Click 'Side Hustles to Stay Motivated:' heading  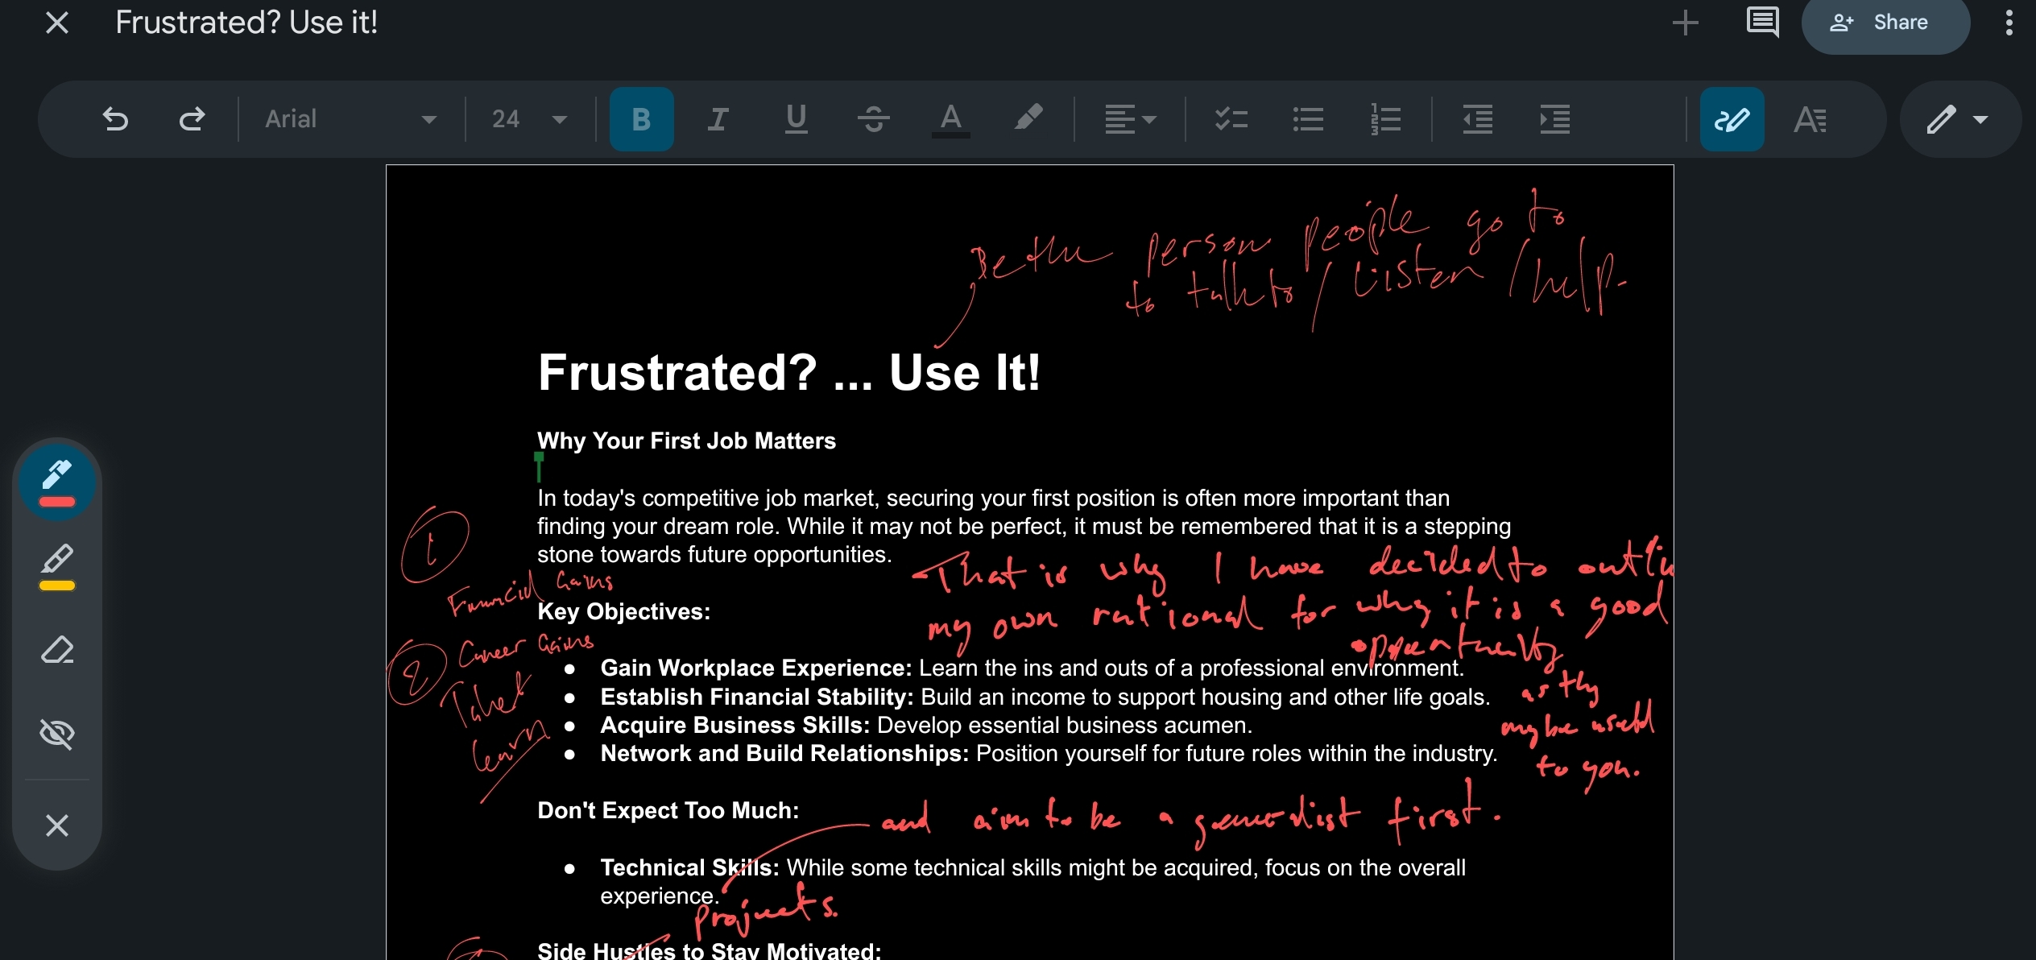coord(709,950)
